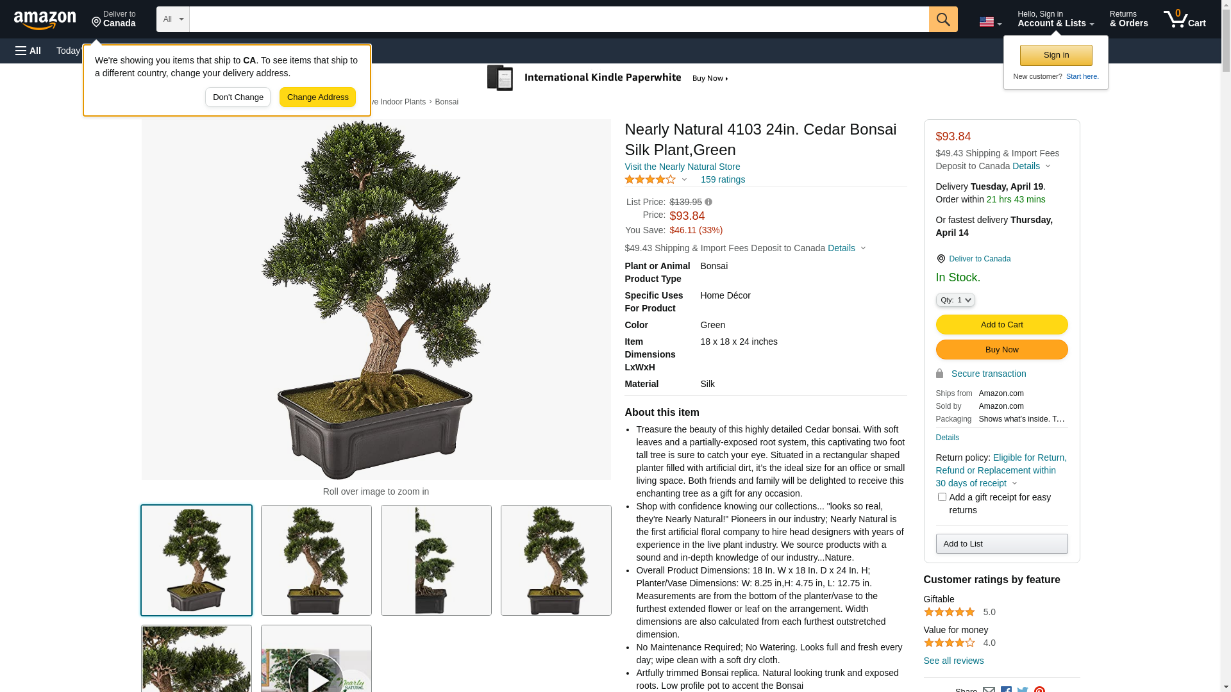
Task: Expand the search category All dropdown
Action: 173,19
